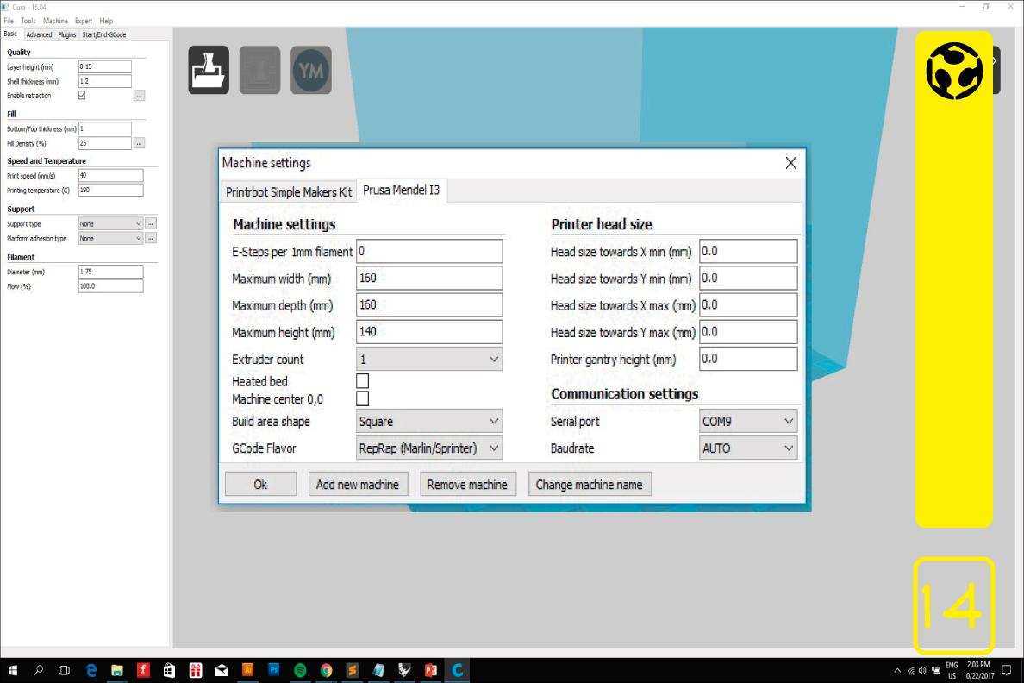1024x683 pixels.
Task: Click Printing temperature input field
Action: tap(111, 191)
